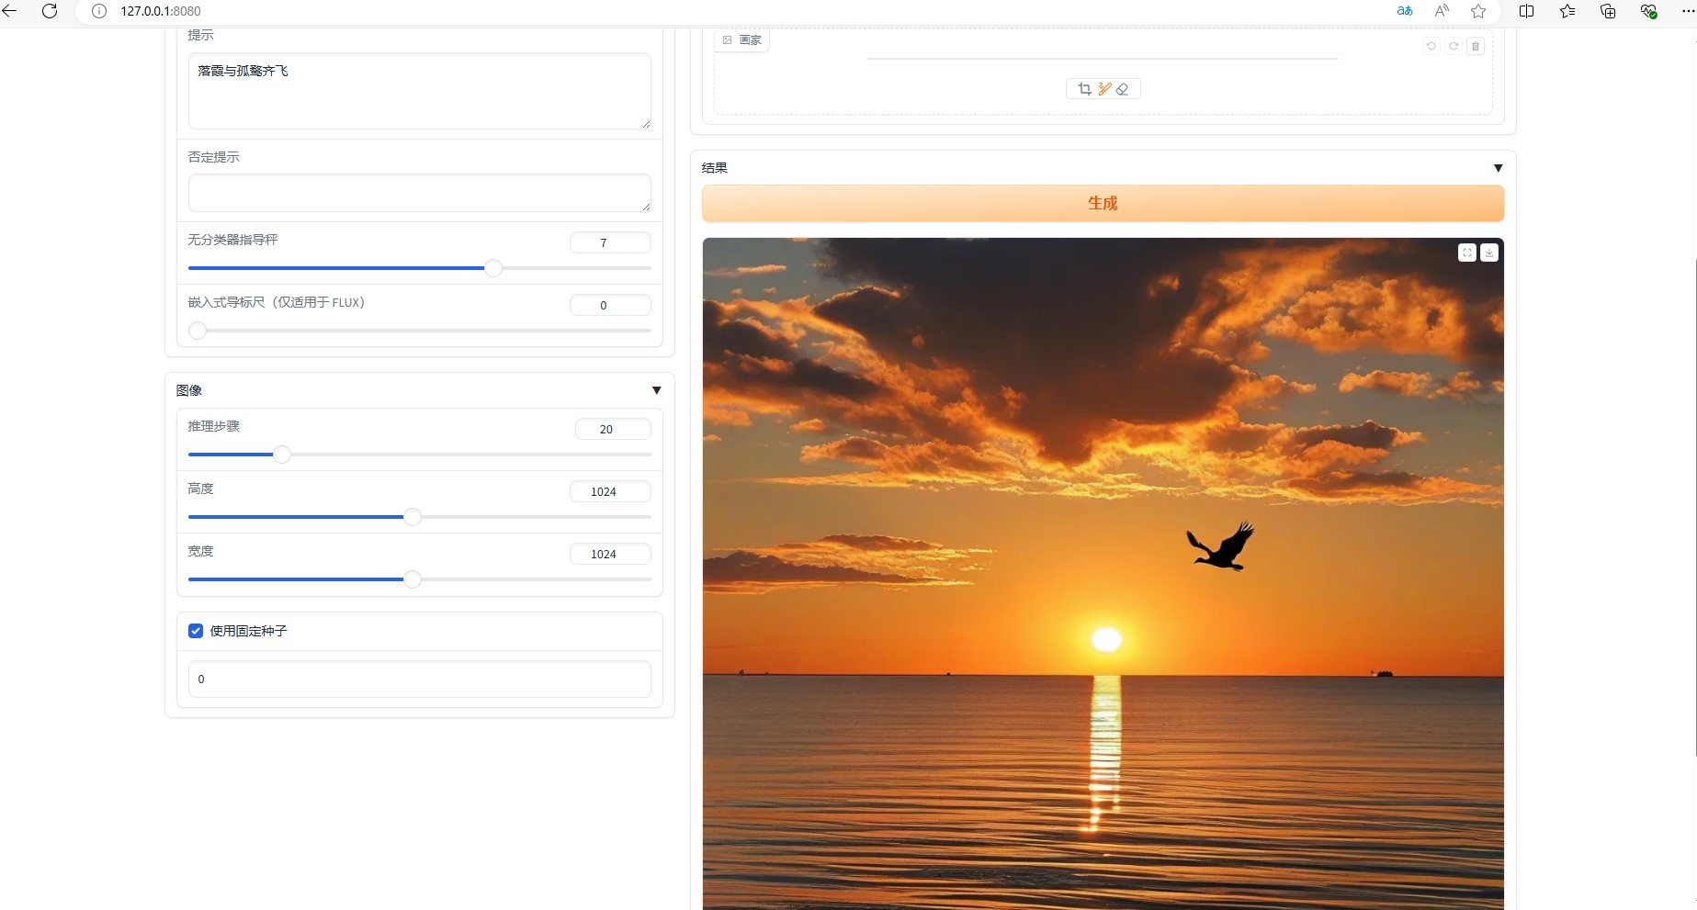Adjust the 推理步骤 slider handle
Viewport: 1697px width, 910px height.
coord(282,455)
